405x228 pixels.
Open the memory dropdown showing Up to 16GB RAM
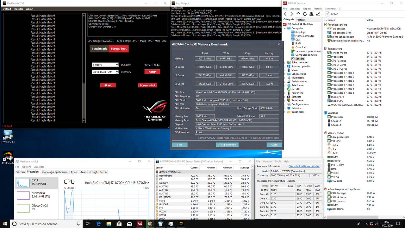(x=105, y=72)
